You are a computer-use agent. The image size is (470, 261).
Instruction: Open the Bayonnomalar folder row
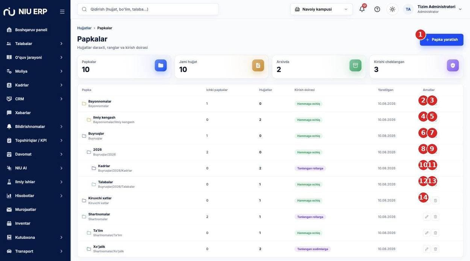[x=270, y=104]
